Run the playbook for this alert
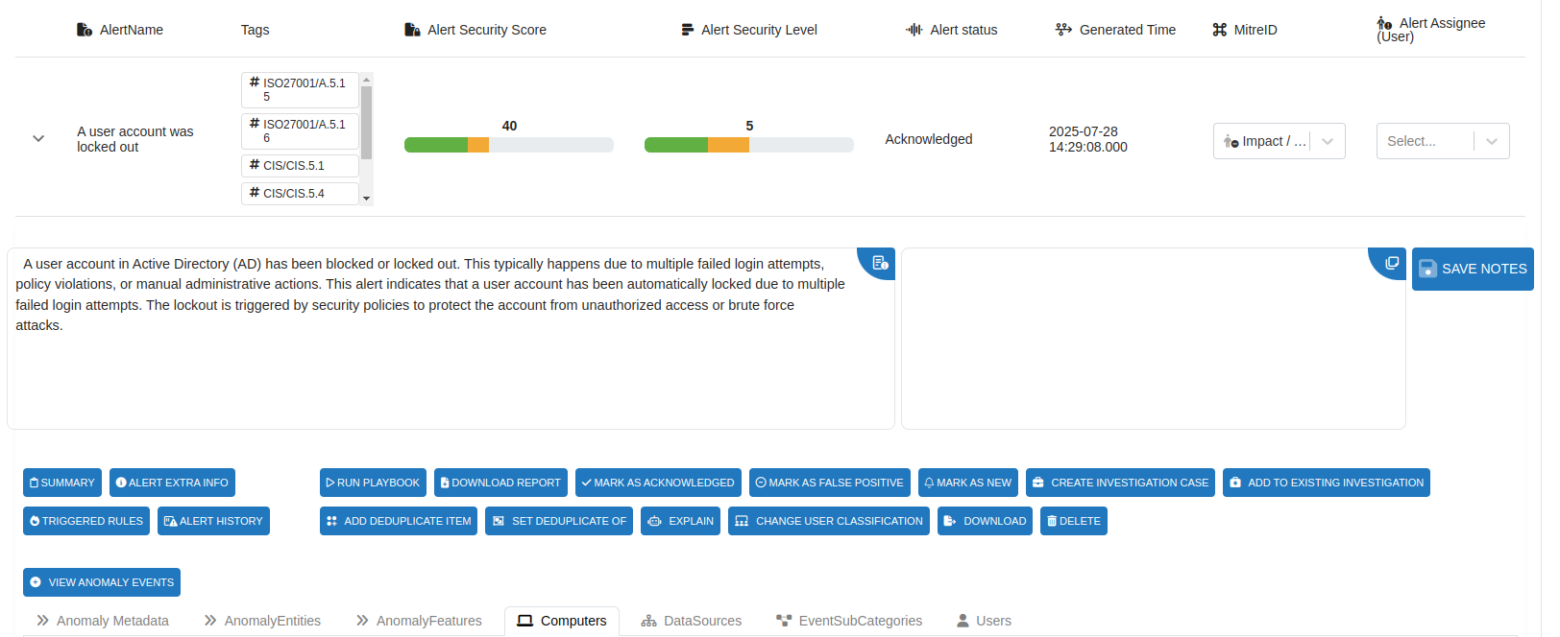1560x637 pixels. 372,483
